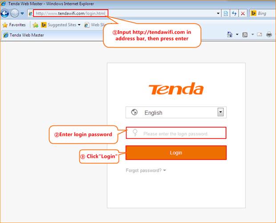The height and width of the screenshot is (223, 276).
Task: Click the red Stop loading icon
Action: 243,14
